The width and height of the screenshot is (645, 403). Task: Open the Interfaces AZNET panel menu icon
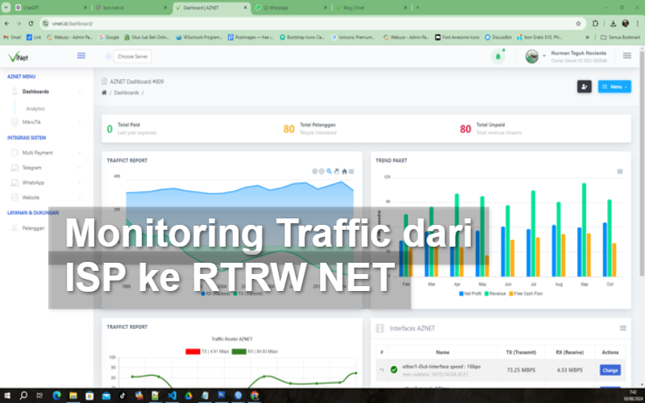[622, 328]
